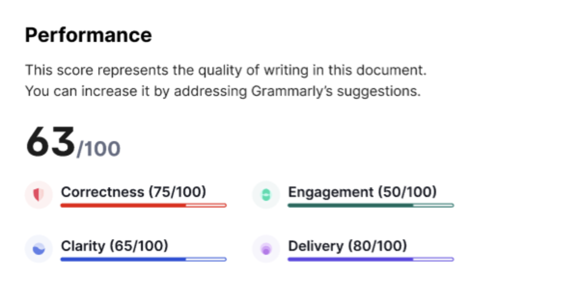The image size is (579, 289).
Task: Click the purple Delivery icon
Action: pos(266,249)
